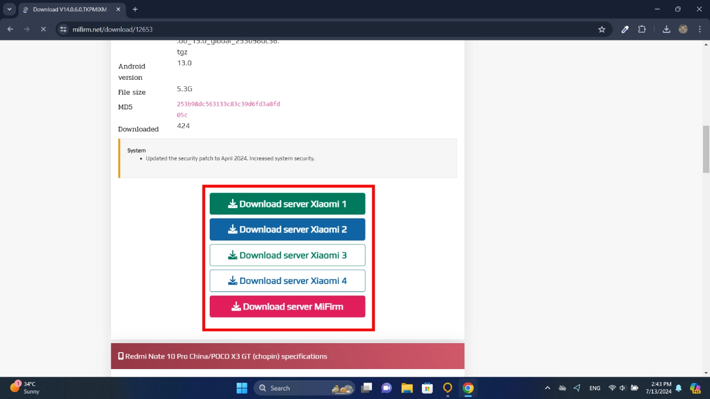Stop page loading with the X button
The height and width of the screenshot is (399, 710).
click(43, 29)
